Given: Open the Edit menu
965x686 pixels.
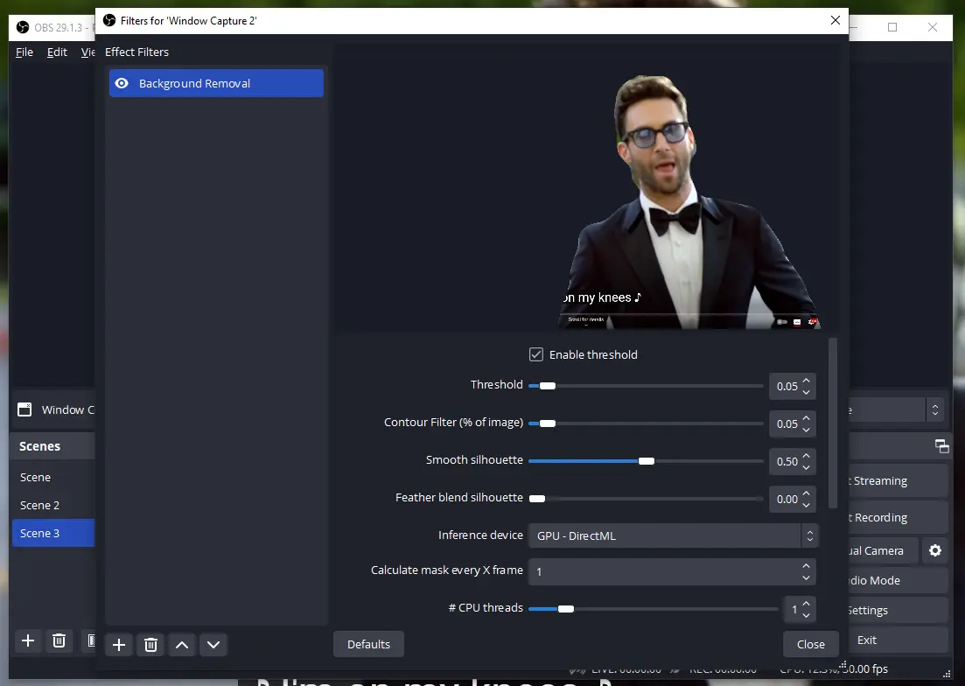Looking at the screenshot, I should [x=56, y=52].
